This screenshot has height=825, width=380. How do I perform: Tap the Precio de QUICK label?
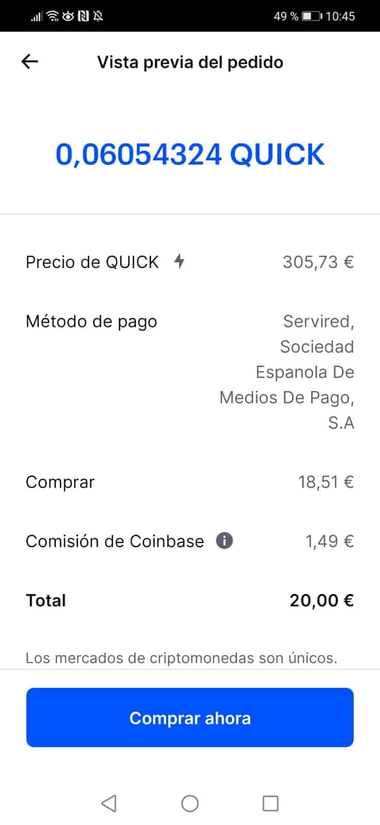click(92, 262)
